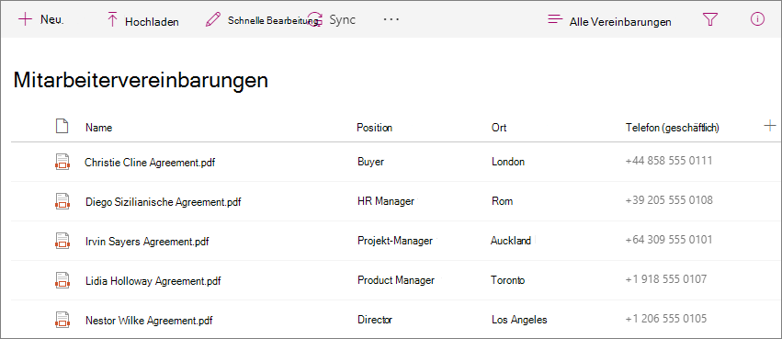Screen dimensions: 782x339
Task: Click PDF icon of Irvin Sayers Agreement
Action: click(62, 241)
